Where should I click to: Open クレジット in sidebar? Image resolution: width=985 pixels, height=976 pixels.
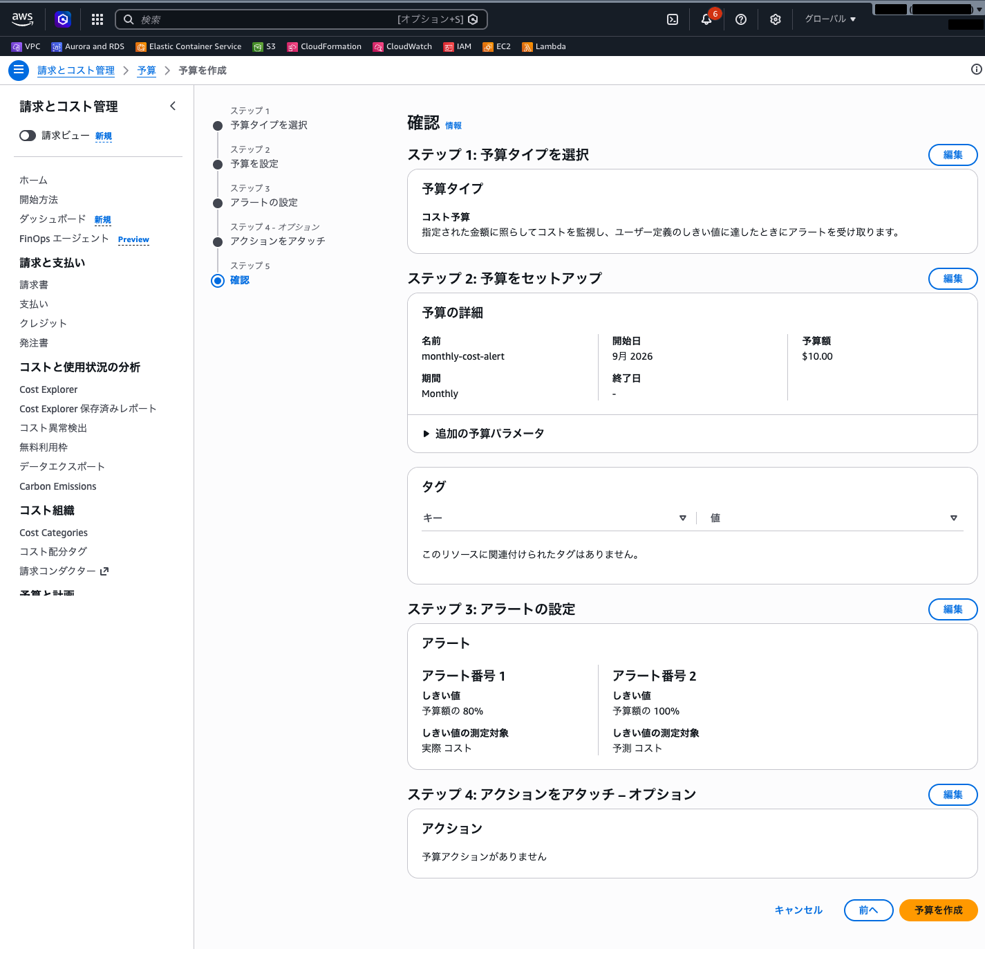[43, 324]
